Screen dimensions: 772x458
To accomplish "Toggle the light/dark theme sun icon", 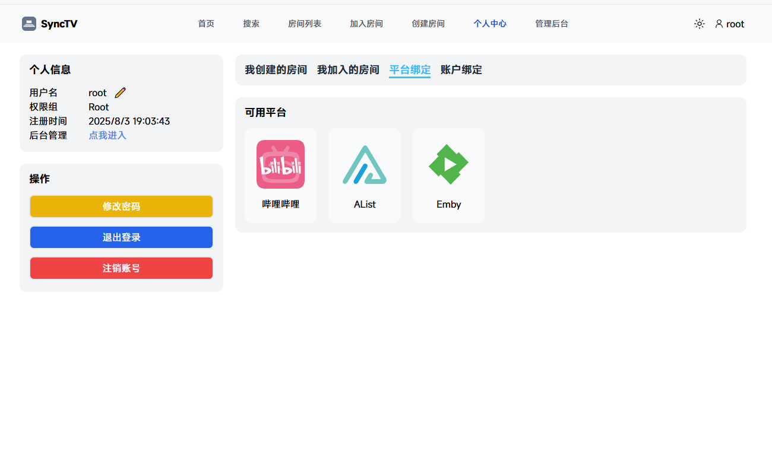I will (x=699, y=24).
